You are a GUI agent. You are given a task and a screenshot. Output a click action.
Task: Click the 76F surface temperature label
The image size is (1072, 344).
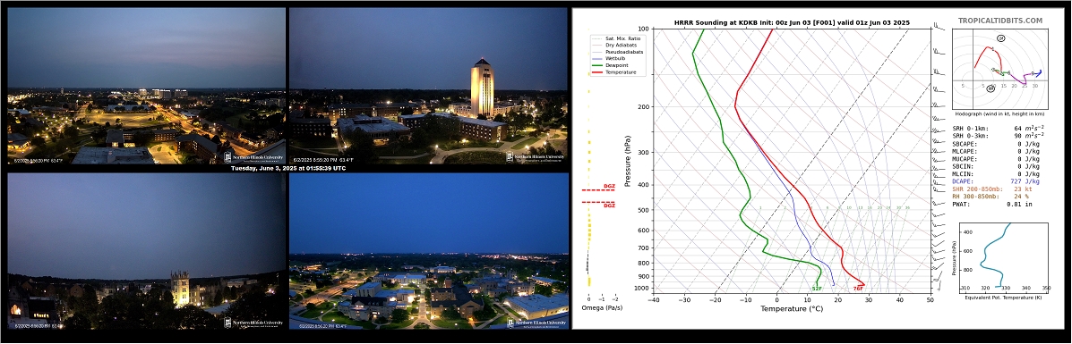coord(857,289)
